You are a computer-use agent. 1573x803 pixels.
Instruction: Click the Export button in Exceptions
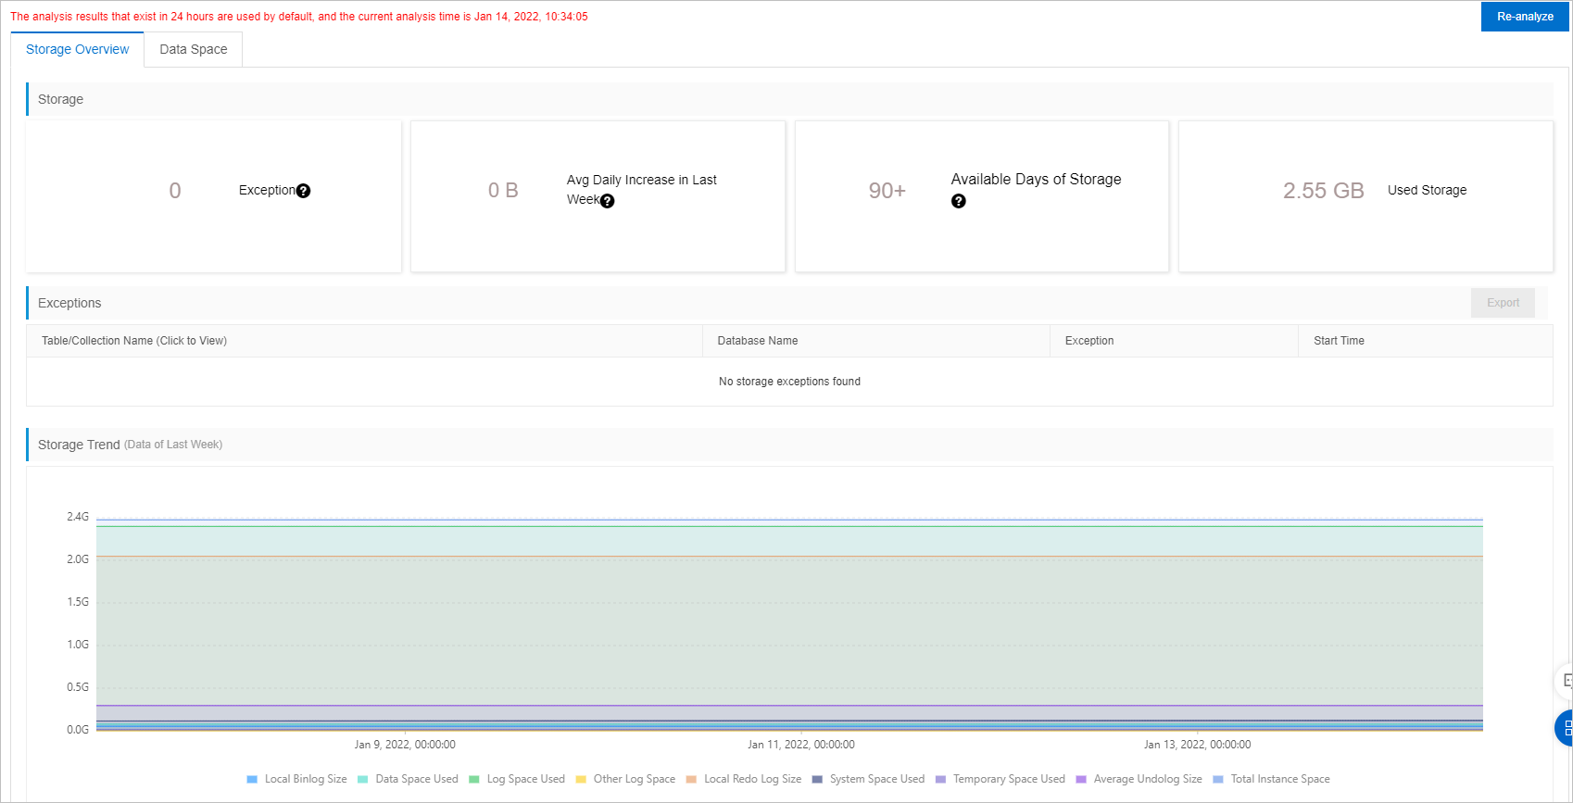(1503, 303)
